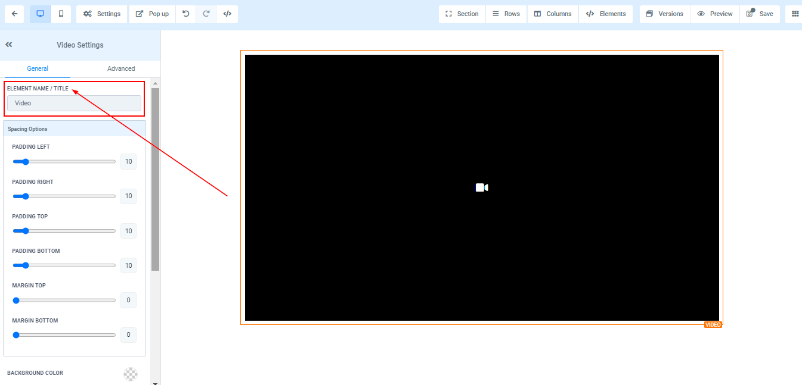The height and width of the screenshot is (385, 802).
Task: Open the Settings menu
Action: click(102, 14)
